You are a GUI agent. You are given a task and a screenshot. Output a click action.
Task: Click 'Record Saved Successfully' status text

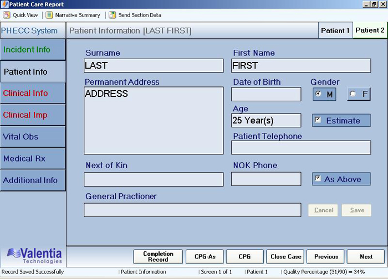(x=32, y=272)
